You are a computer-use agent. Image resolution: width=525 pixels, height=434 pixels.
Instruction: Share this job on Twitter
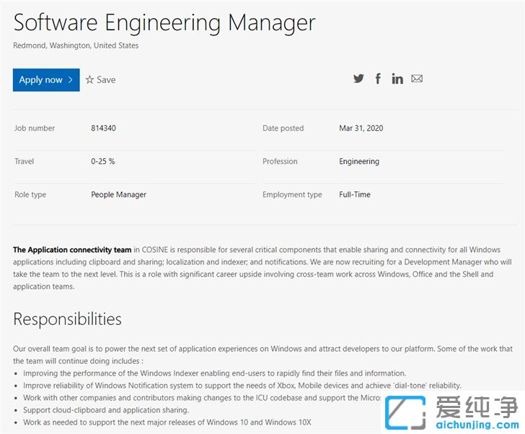[358, 79]
